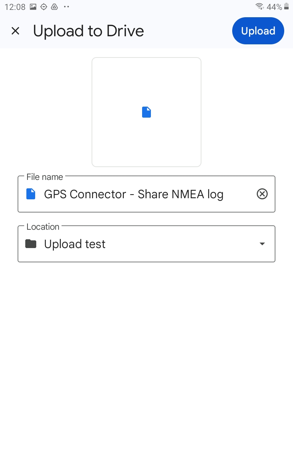Click the folder icon in the Location field
The image size is (293, 469).
point(31,243)
